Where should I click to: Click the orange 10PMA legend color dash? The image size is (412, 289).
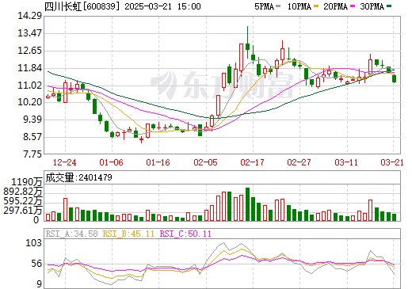[x=316, y=6]
